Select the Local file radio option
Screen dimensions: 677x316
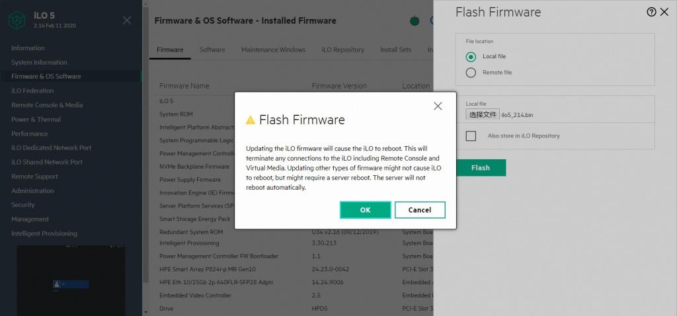click(x=471, y=57)
